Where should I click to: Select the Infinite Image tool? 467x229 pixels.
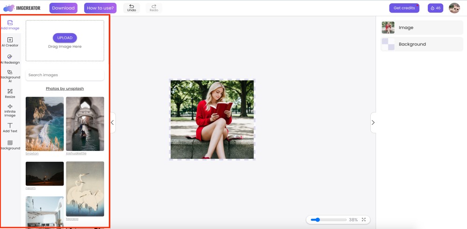[10, 110]
